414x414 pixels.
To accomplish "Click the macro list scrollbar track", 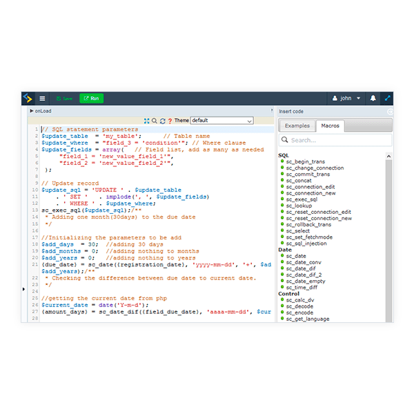I will (x=388, y=240).
